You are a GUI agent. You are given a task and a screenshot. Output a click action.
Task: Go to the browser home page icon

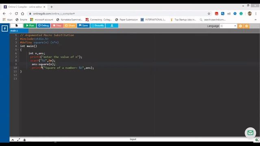click(23, 13)
